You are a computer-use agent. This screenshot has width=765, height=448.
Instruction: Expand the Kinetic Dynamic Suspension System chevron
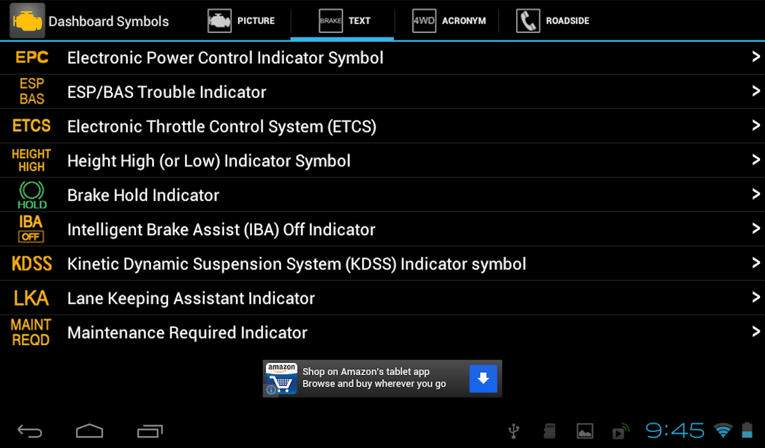coord(756,263)
